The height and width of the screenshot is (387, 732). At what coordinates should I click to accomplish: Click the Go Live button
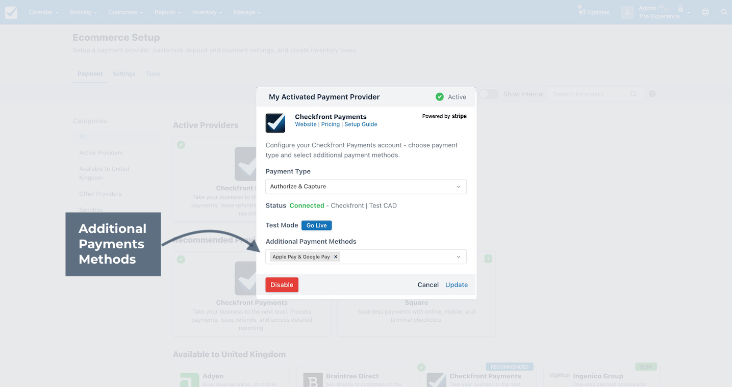coord(317,225)
